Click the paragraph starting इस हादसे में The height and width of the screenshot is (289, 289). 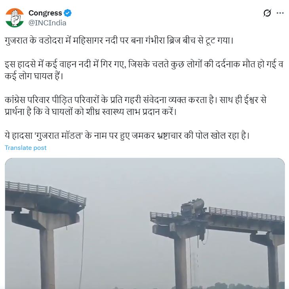click(x=144, y=70)
